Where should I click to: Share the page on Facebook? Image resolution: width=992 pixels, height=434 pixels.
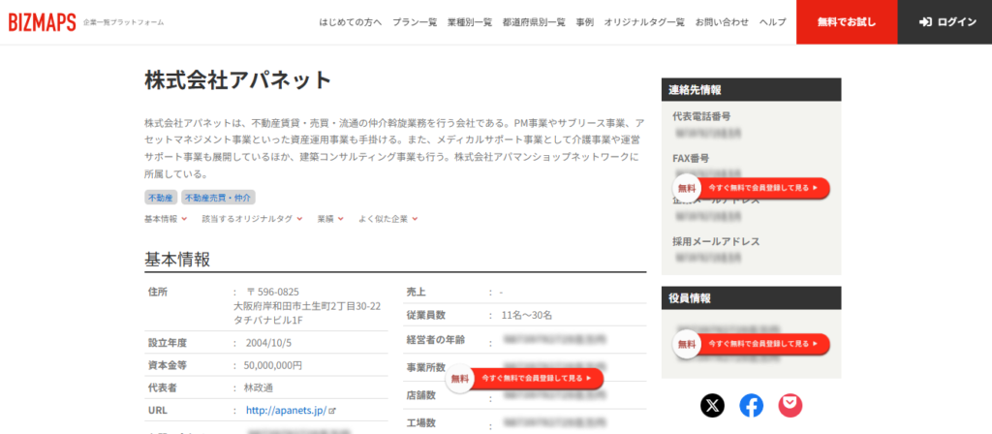tap(752, 406)
